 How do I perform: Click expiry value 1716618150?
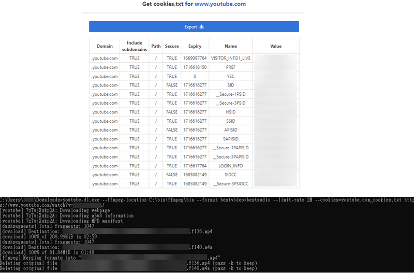point(195,67)
